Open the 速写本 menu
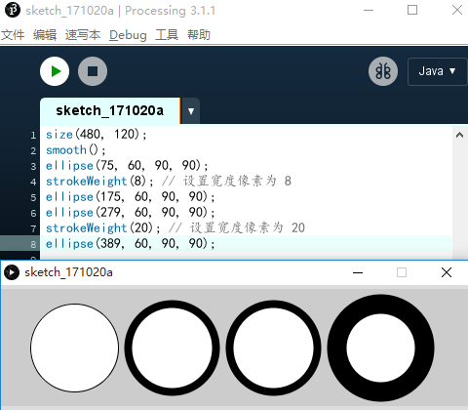 (83, 35)
